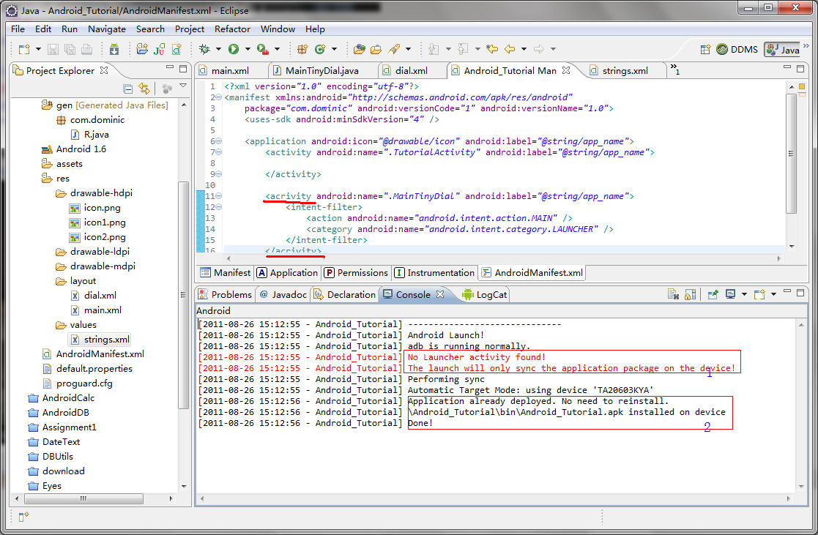Minimize the Project Explorer panel

click(170, 68)
